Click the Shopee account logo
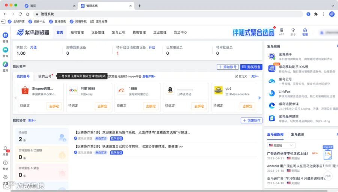338x192 pixels. 25,90
